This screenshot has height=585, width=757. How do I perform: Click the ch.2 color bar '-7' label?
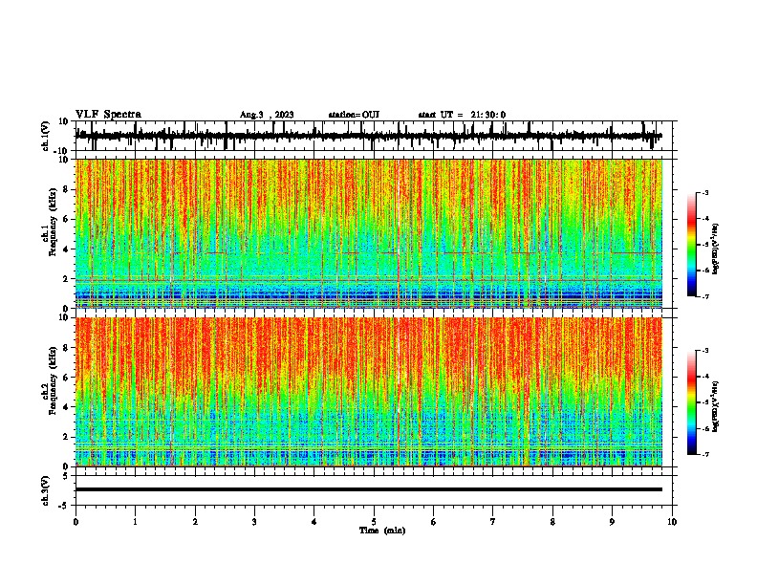click(x=704, y=454)
